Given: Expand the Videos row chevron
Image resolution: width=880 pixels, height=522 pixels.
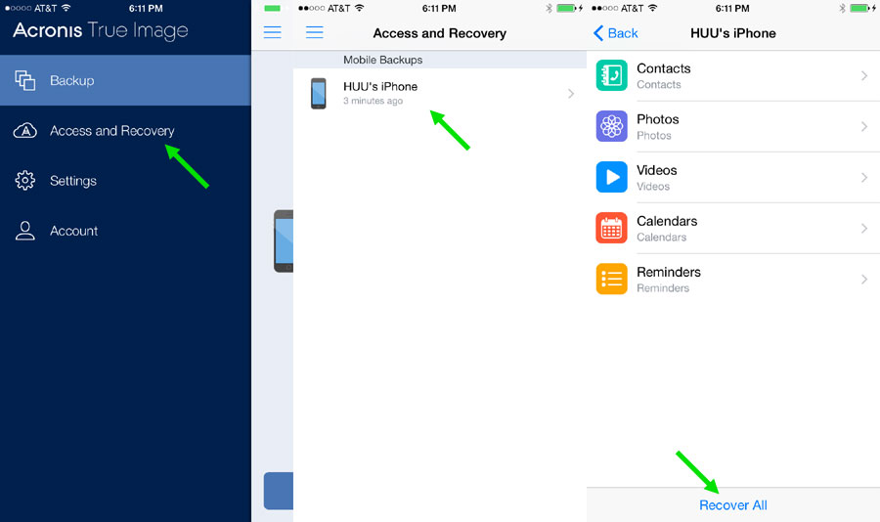Looking at the screenshot, I should pos(864,177).
